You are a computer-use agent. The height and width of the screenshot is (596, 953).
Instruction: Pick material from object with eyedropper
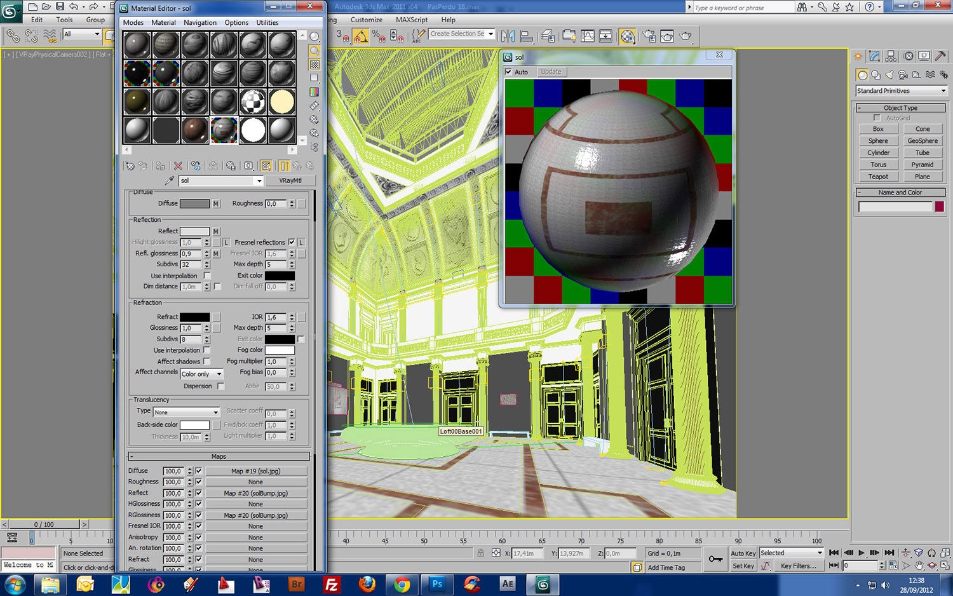pos(170,180)
